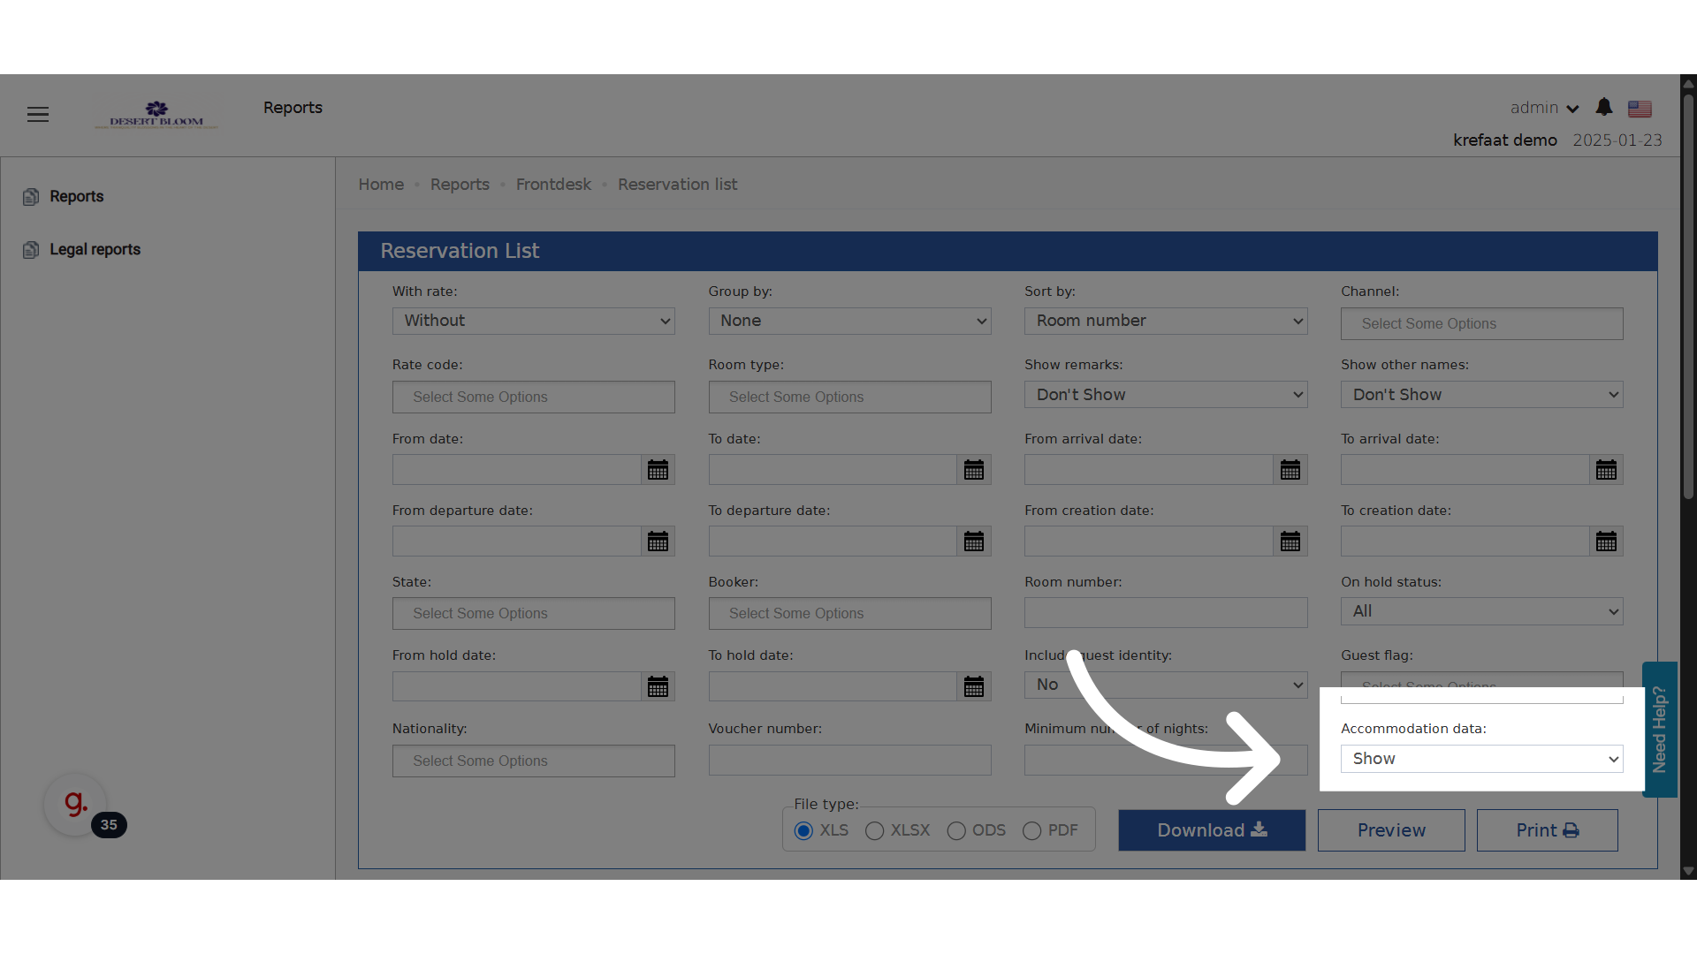Open calendar picker for From date
The image size is (1697, 954).
tap(658, 470)
